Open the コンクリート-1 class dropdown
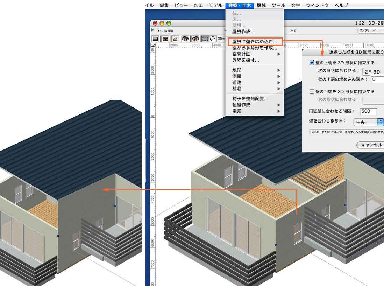This screenshot has height=286, width=384. coord(371,31)
